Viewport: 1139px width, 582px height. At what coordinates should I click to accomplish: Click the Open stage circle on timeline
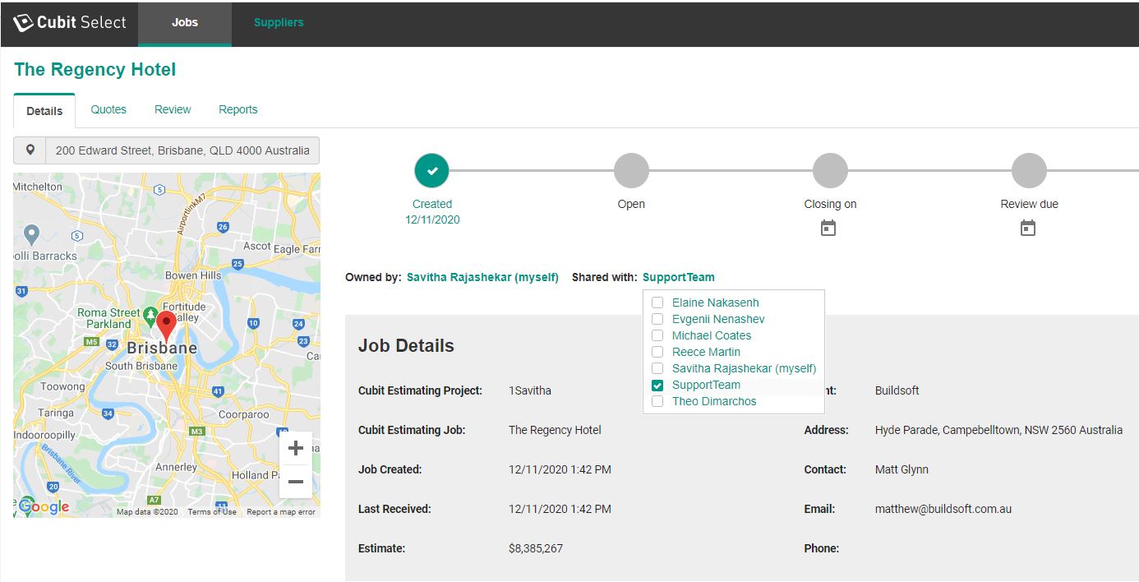point(631,171)
